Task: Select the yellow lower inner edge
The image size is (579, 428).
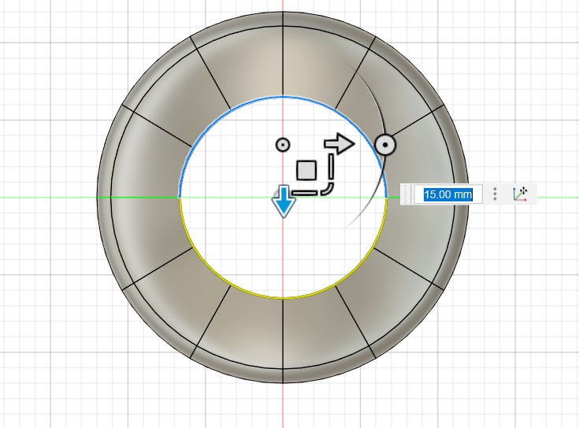Action: coord(236,284)
